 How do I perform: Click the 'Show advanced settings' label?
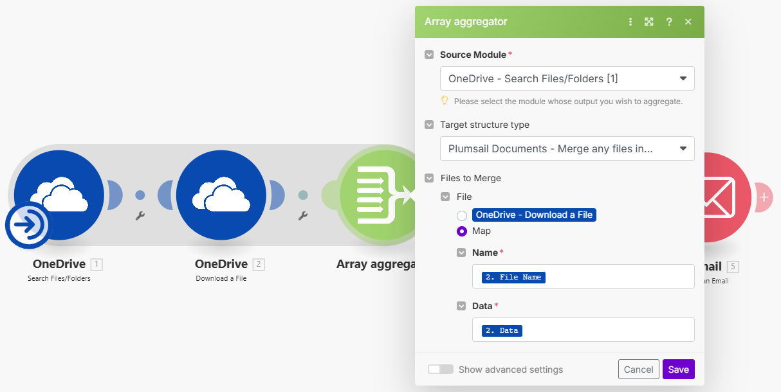[x=511, y=370]
